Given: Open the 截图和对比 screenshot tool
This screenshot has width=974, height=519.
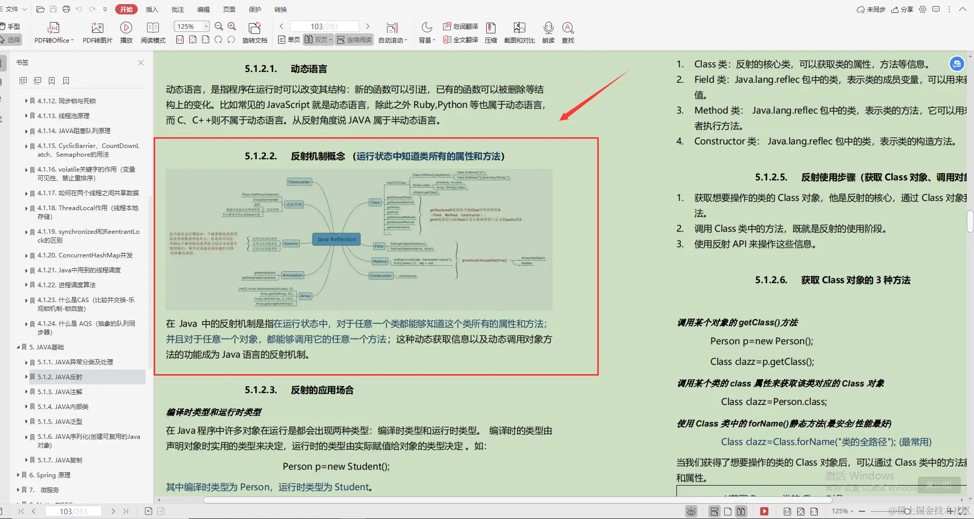Looking at the screenshot, I should (x=519, y=32).
